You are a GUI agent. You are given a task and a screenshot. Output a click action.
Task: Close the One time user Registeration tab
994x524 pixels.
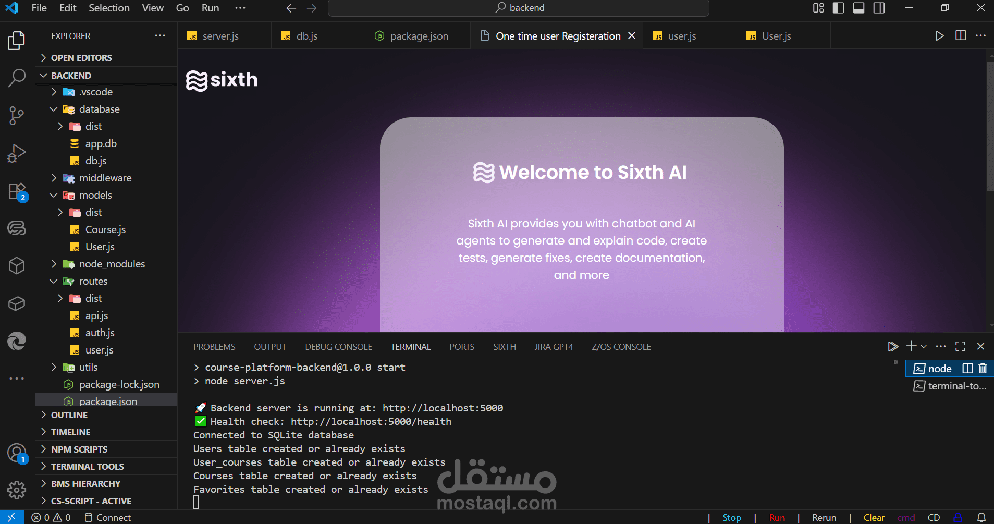632,35
